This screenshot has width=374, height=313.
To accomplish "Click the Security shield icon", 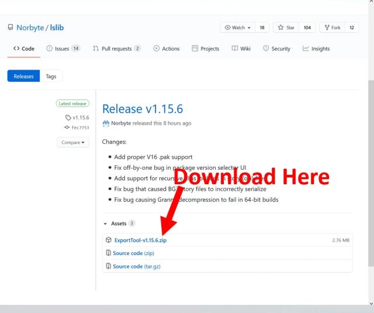I will point(266,49).
